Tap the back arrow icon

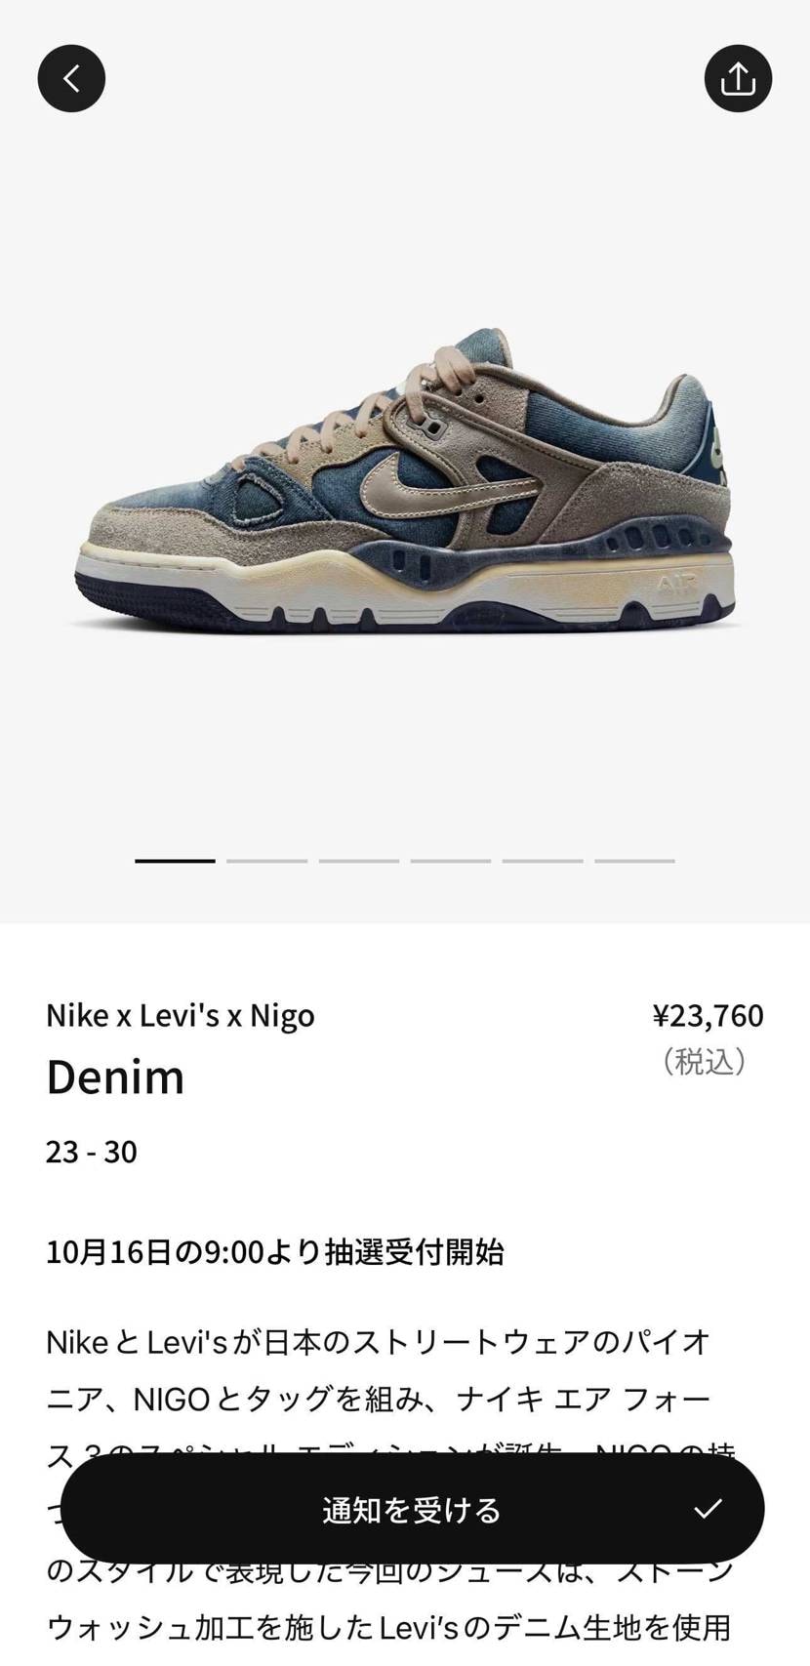tap(71, 78)
